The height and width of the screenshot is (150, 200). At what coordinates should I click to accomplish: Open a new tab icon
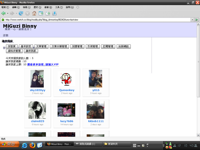[41, 13]
